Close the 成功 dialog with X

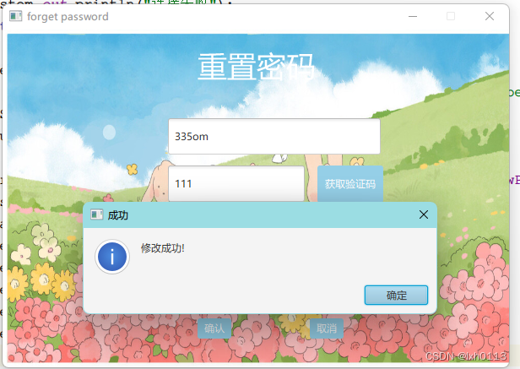pyautogui.click(x=424, y=214)
